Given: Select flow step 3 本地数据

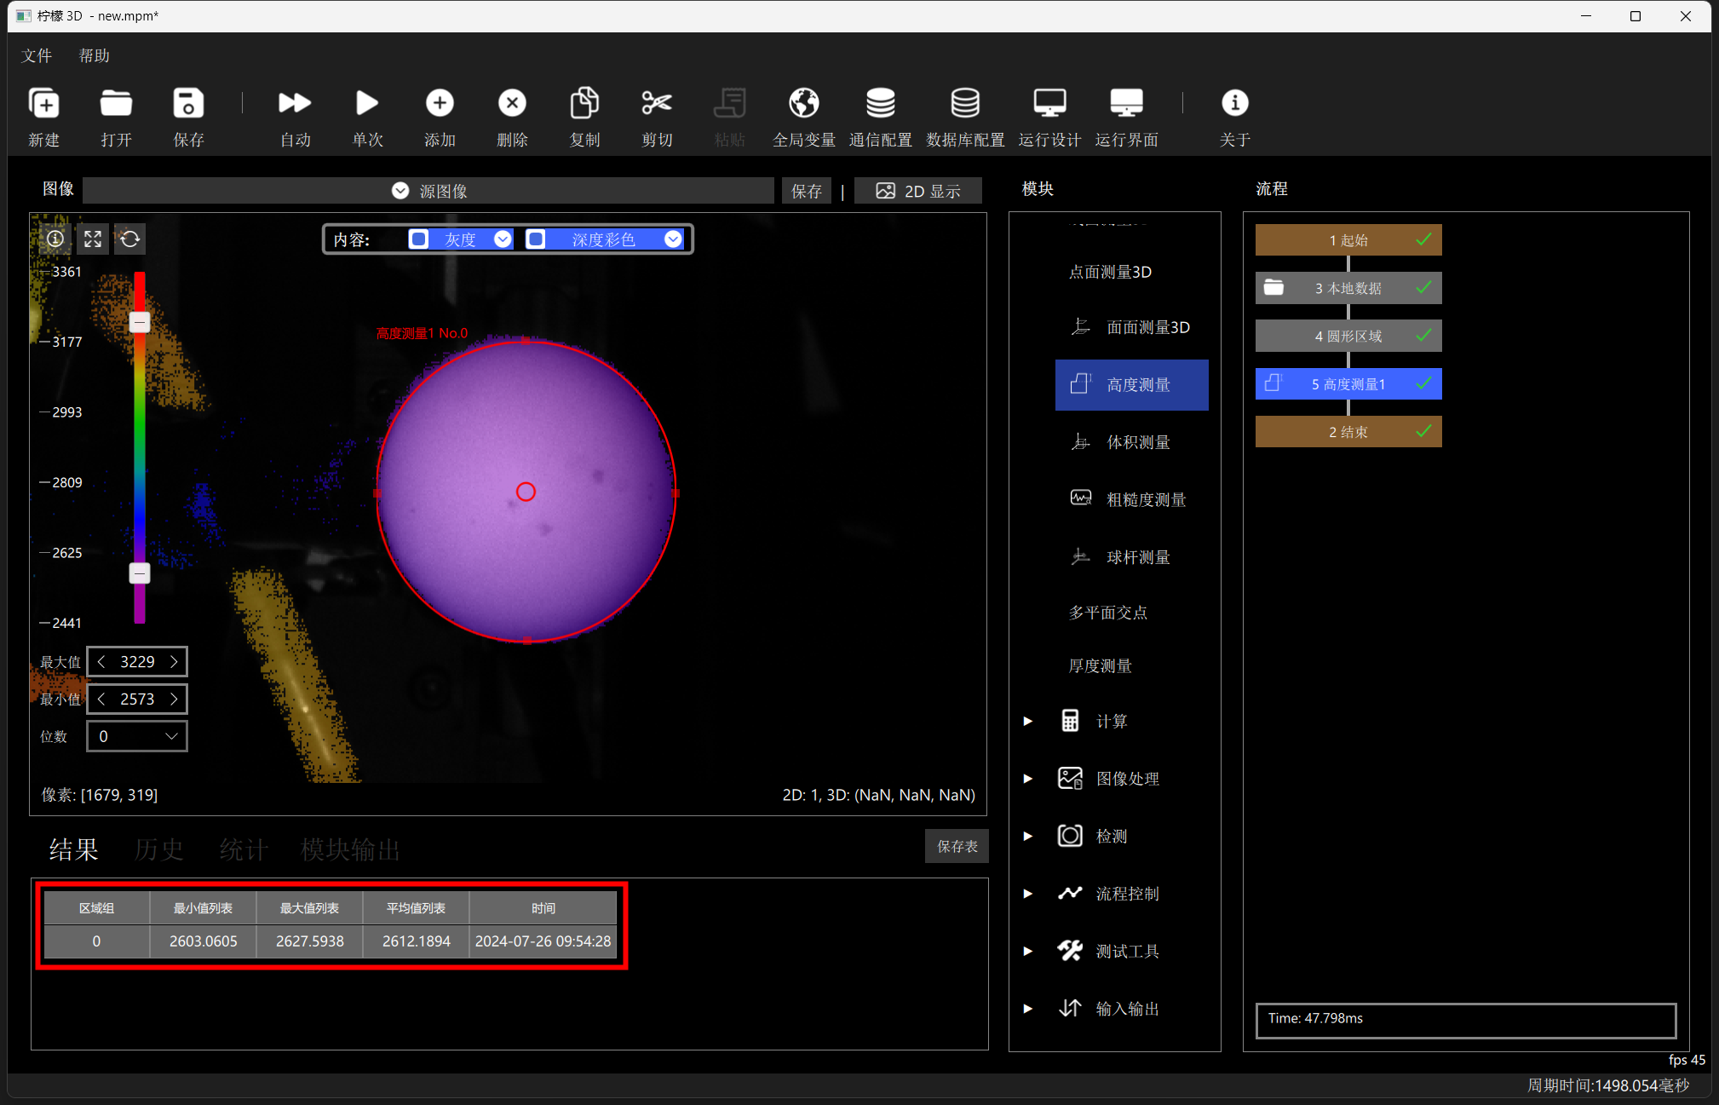Looking at the screenshot, I should click(x=1348, y=288).
